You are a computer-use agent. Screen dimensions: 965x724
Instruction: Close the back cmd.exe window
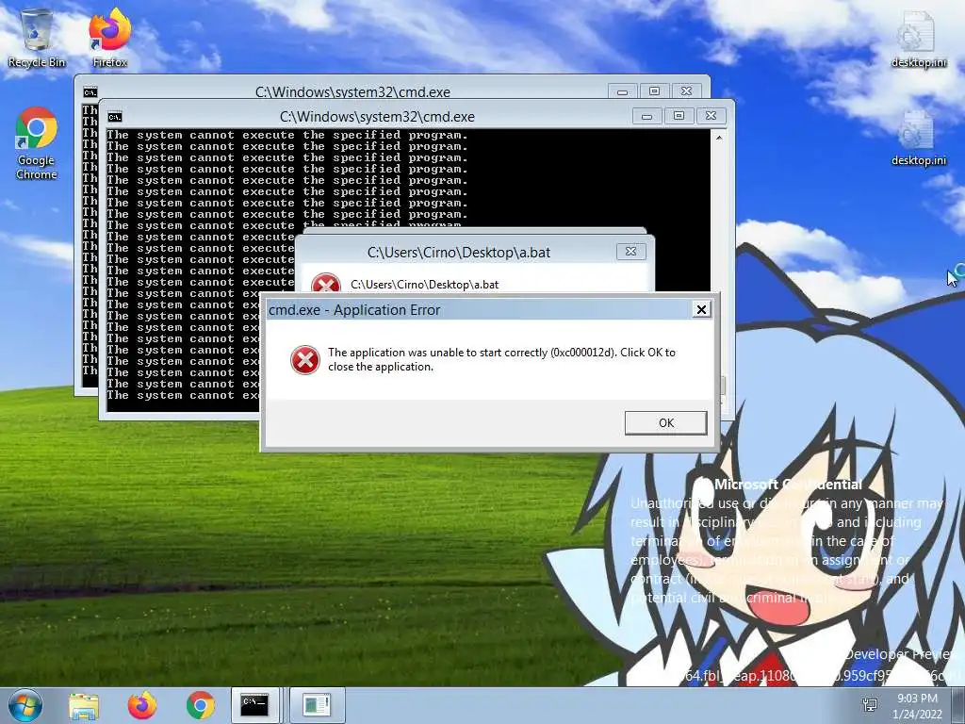click(686, 91)
